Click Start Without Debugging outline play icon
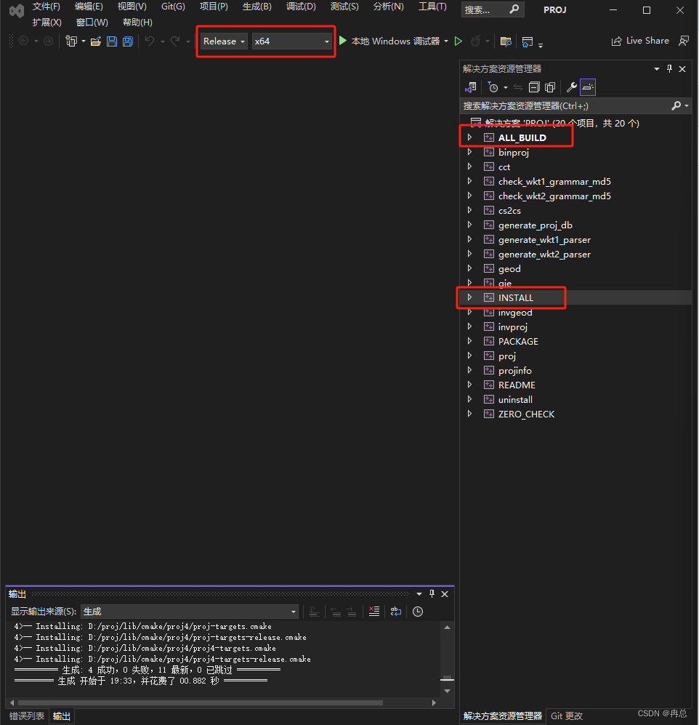The height and width of the screenshot is (725, 699). (x=458, y=41)
